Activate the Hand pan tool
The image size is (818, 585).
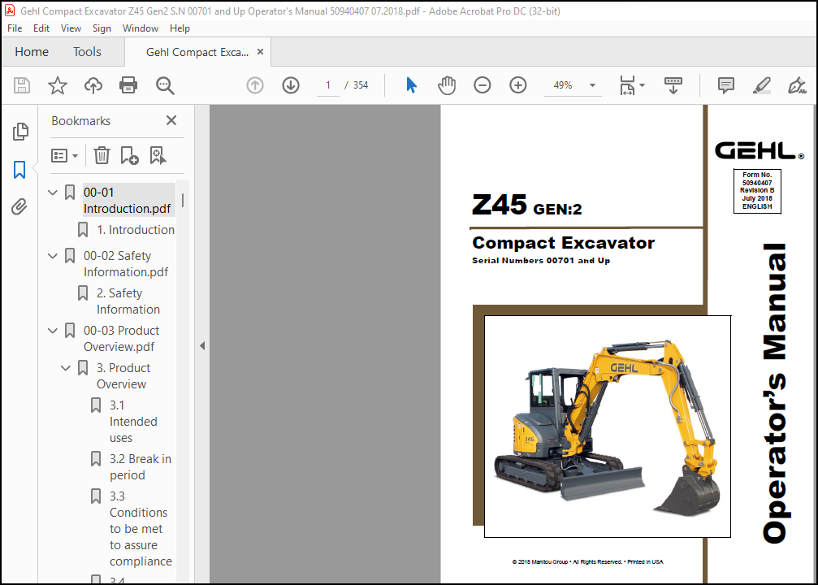pyautogui.click(x=447, y=85)
